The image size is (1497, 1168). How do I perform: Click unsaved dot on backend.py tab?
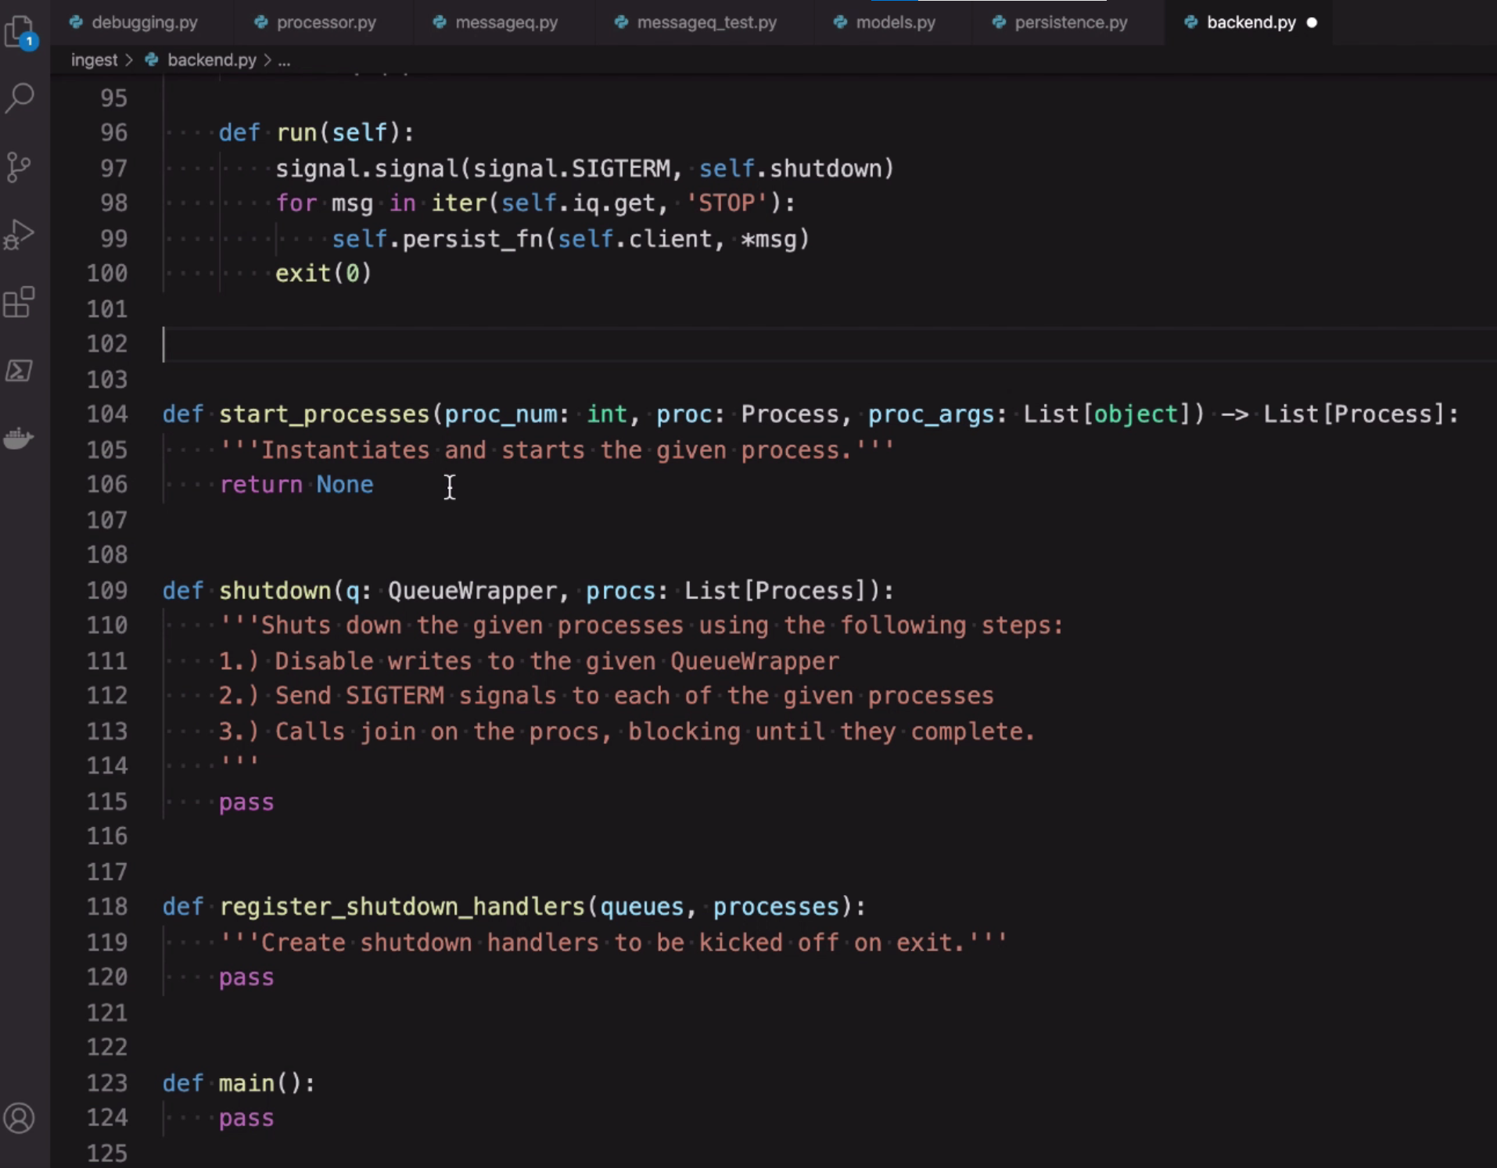[x=1312, y=23]
